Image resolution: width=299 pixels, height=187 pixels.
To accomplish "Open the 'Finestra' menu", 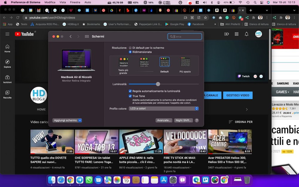I will pyautogui.click(x=75, y=2).
